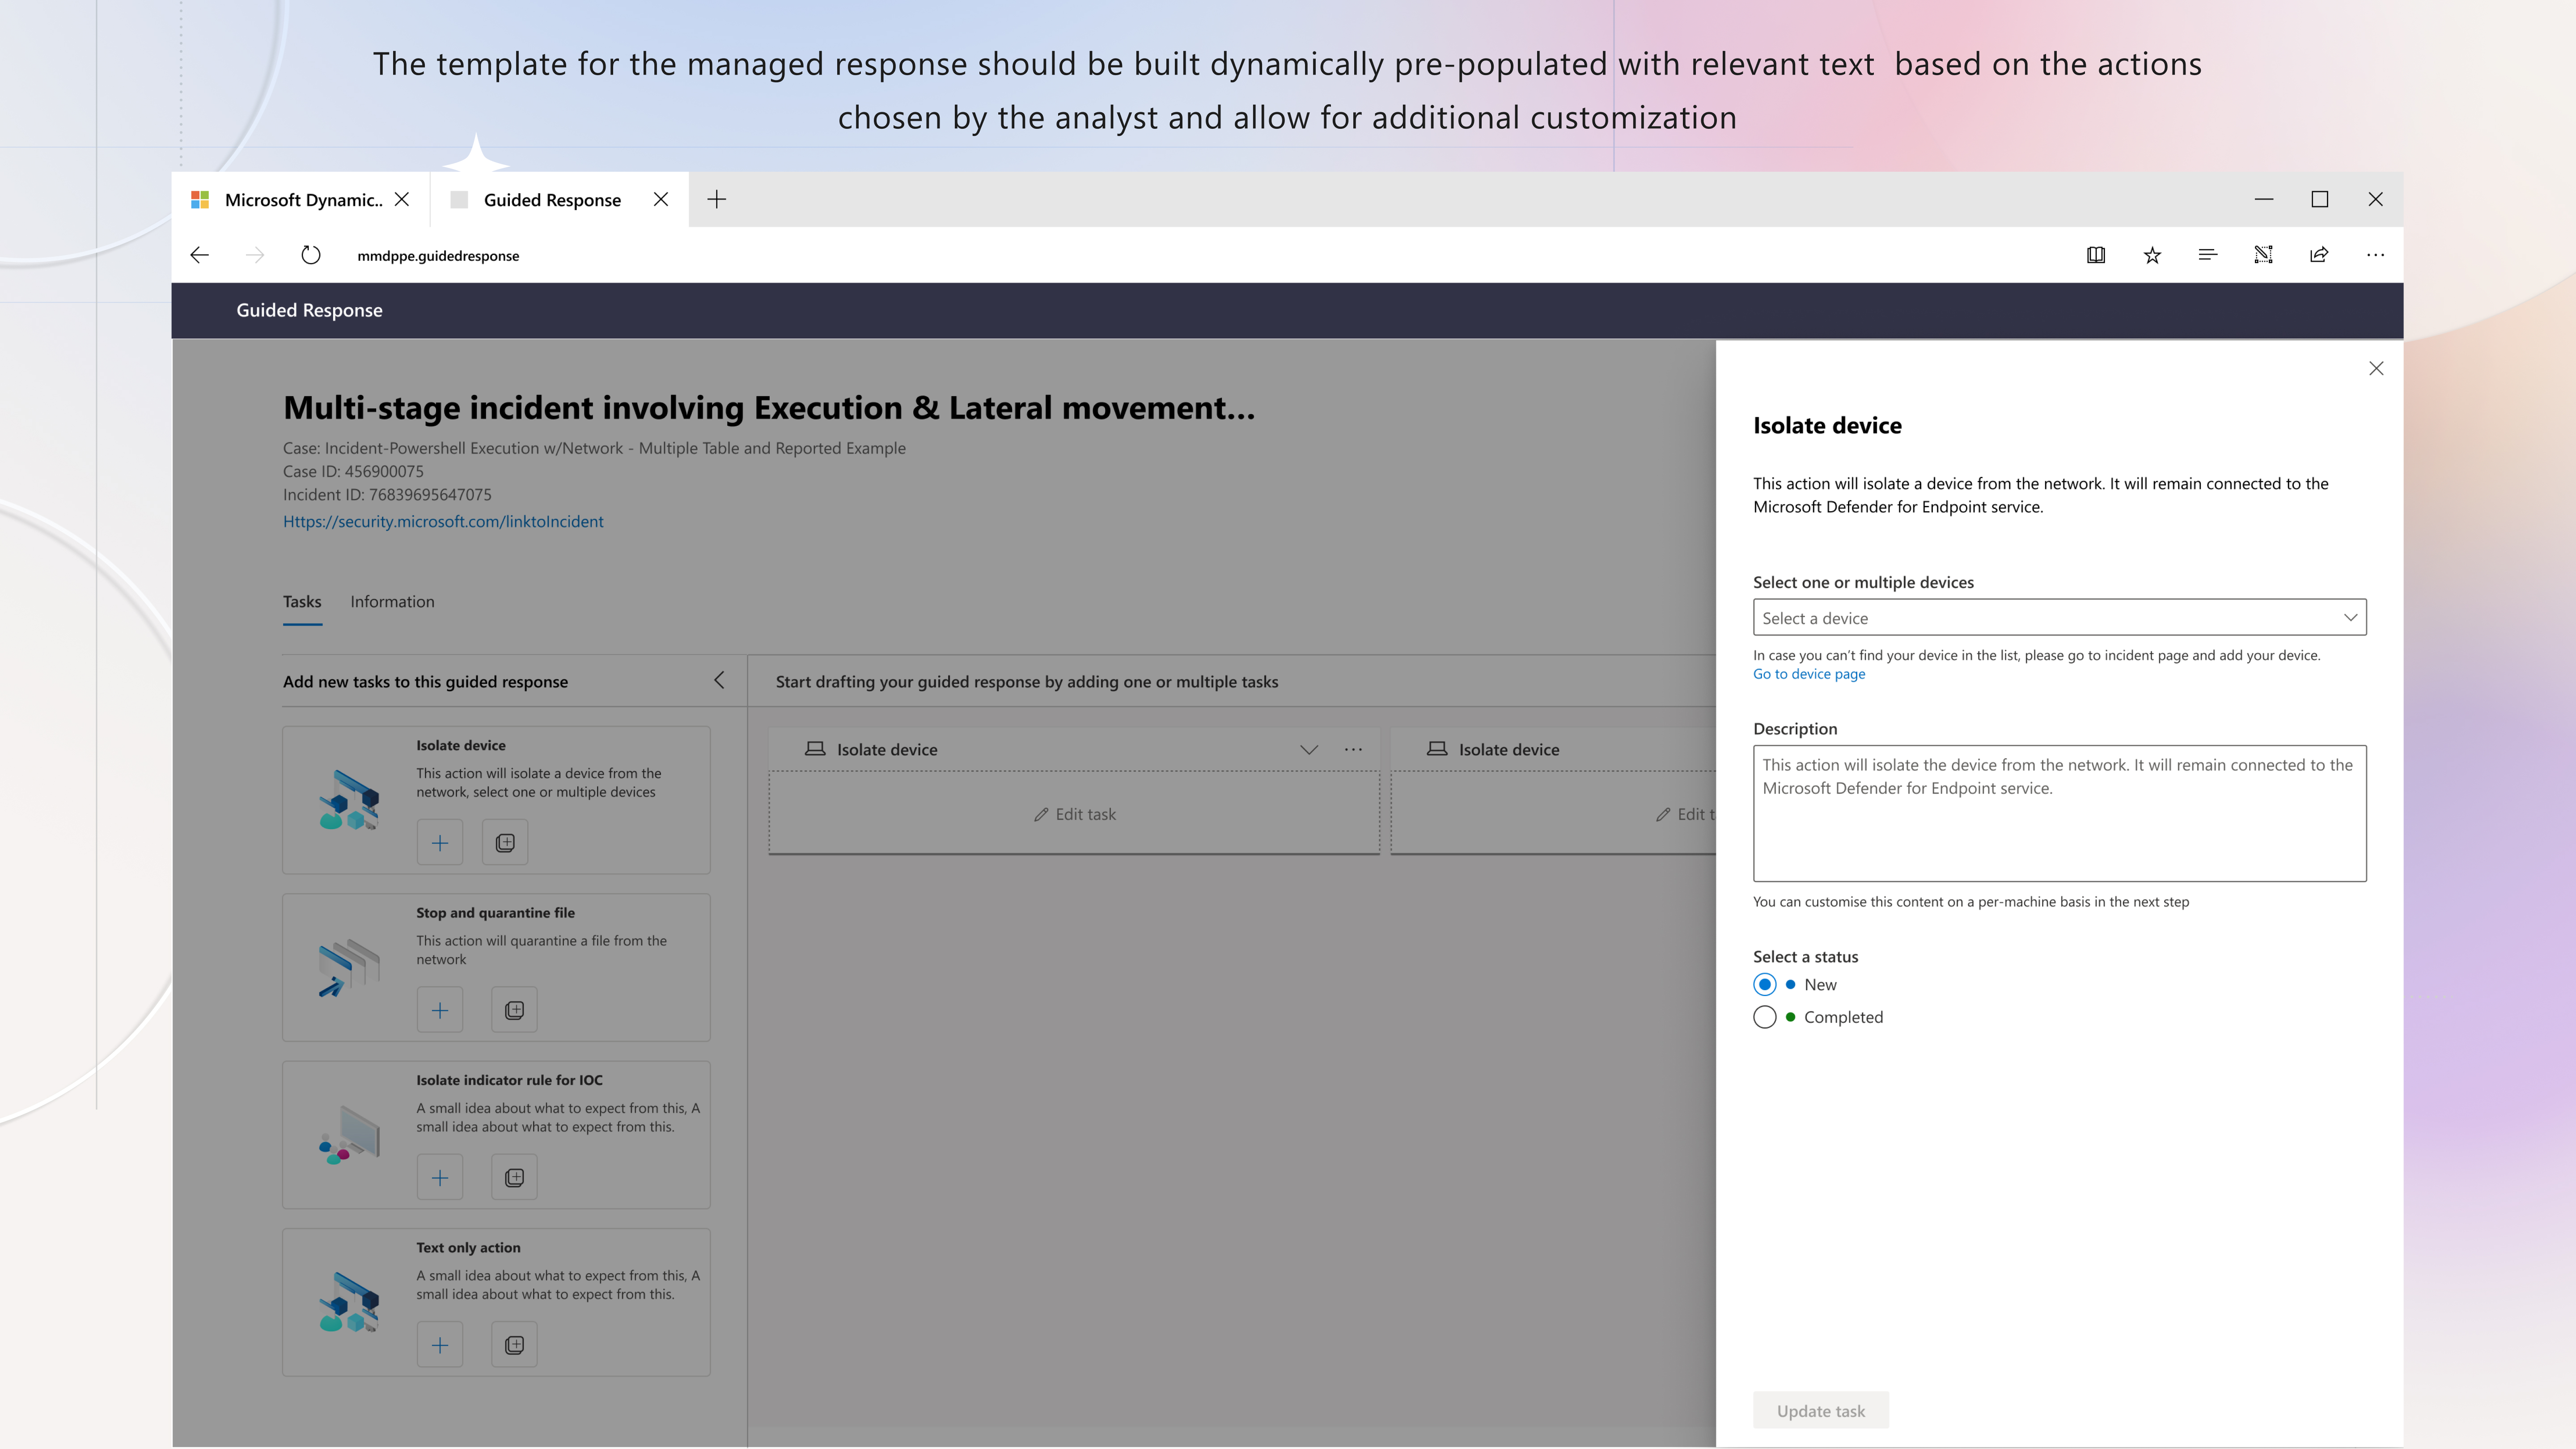Add Stop and quarantine file task

(x=440, y=1010)
